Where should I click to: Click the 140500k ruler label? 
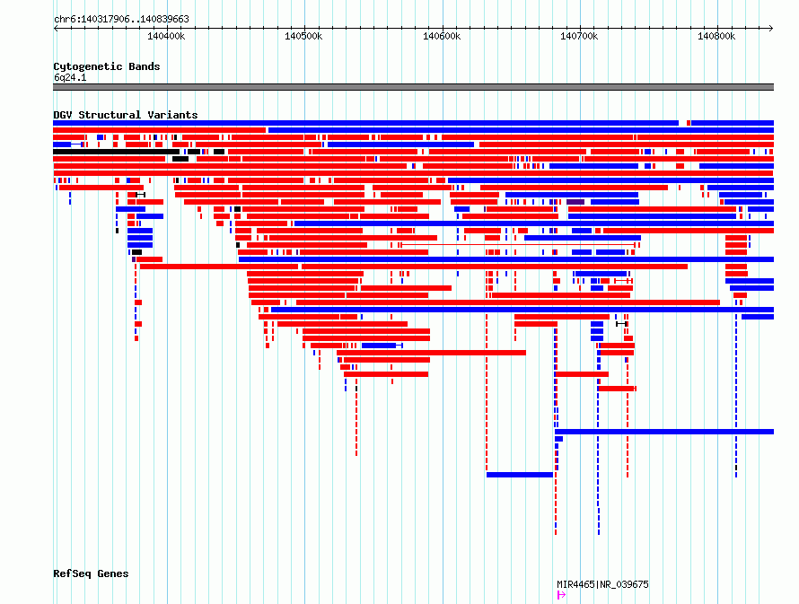[303, 36]
